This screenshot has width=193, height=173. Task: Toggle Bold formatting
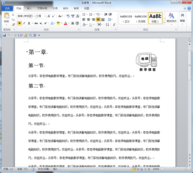click(x=19, y=23)
